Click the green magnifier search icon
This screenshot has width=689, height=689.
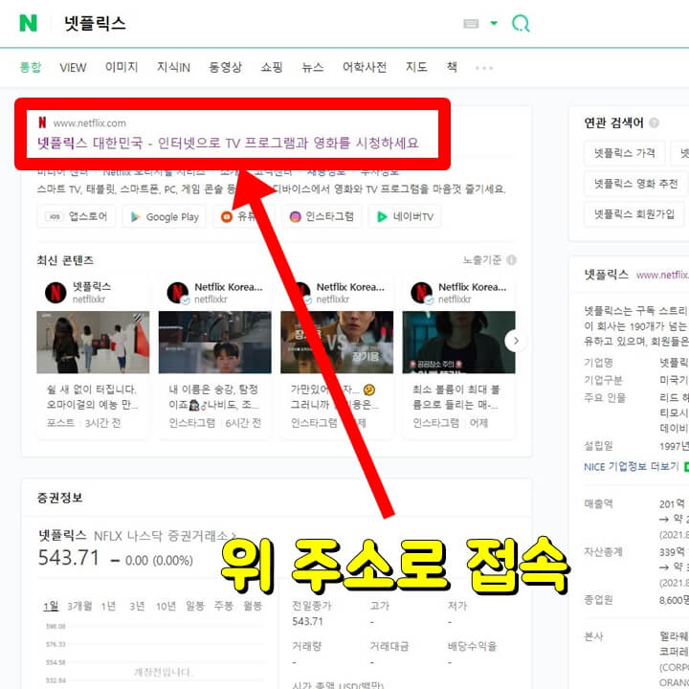tap(521, 23)
